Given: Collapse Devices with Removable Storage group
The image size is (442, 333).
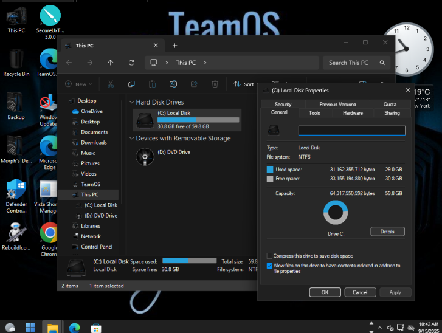Looking at the screenshot, I should click(131, 138).
